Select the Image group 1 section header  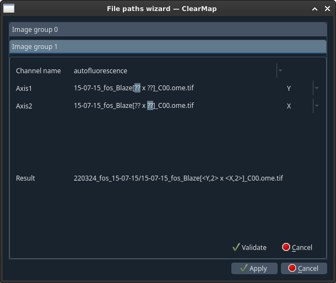[168, 46]
